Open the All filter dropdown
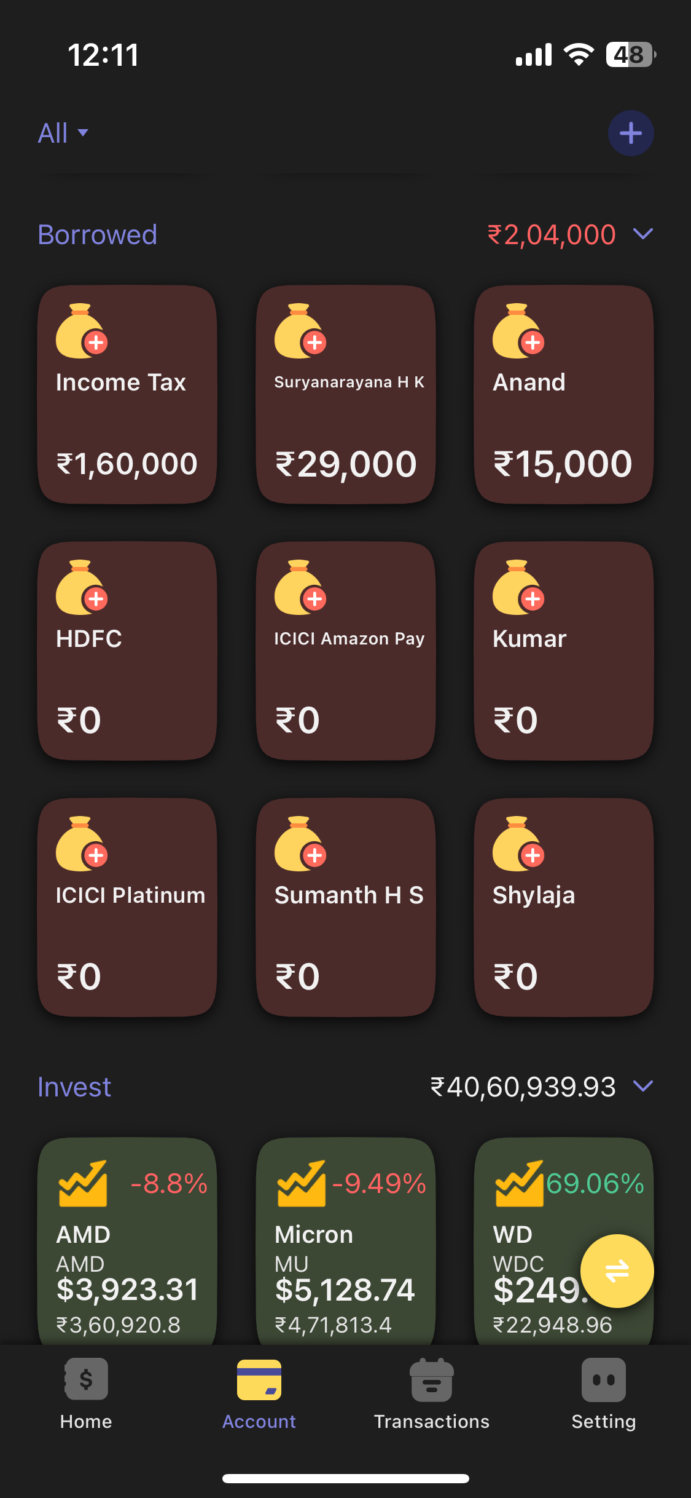Image resolution: width=691 pixels, height=1498 pixels. [63, 133]
